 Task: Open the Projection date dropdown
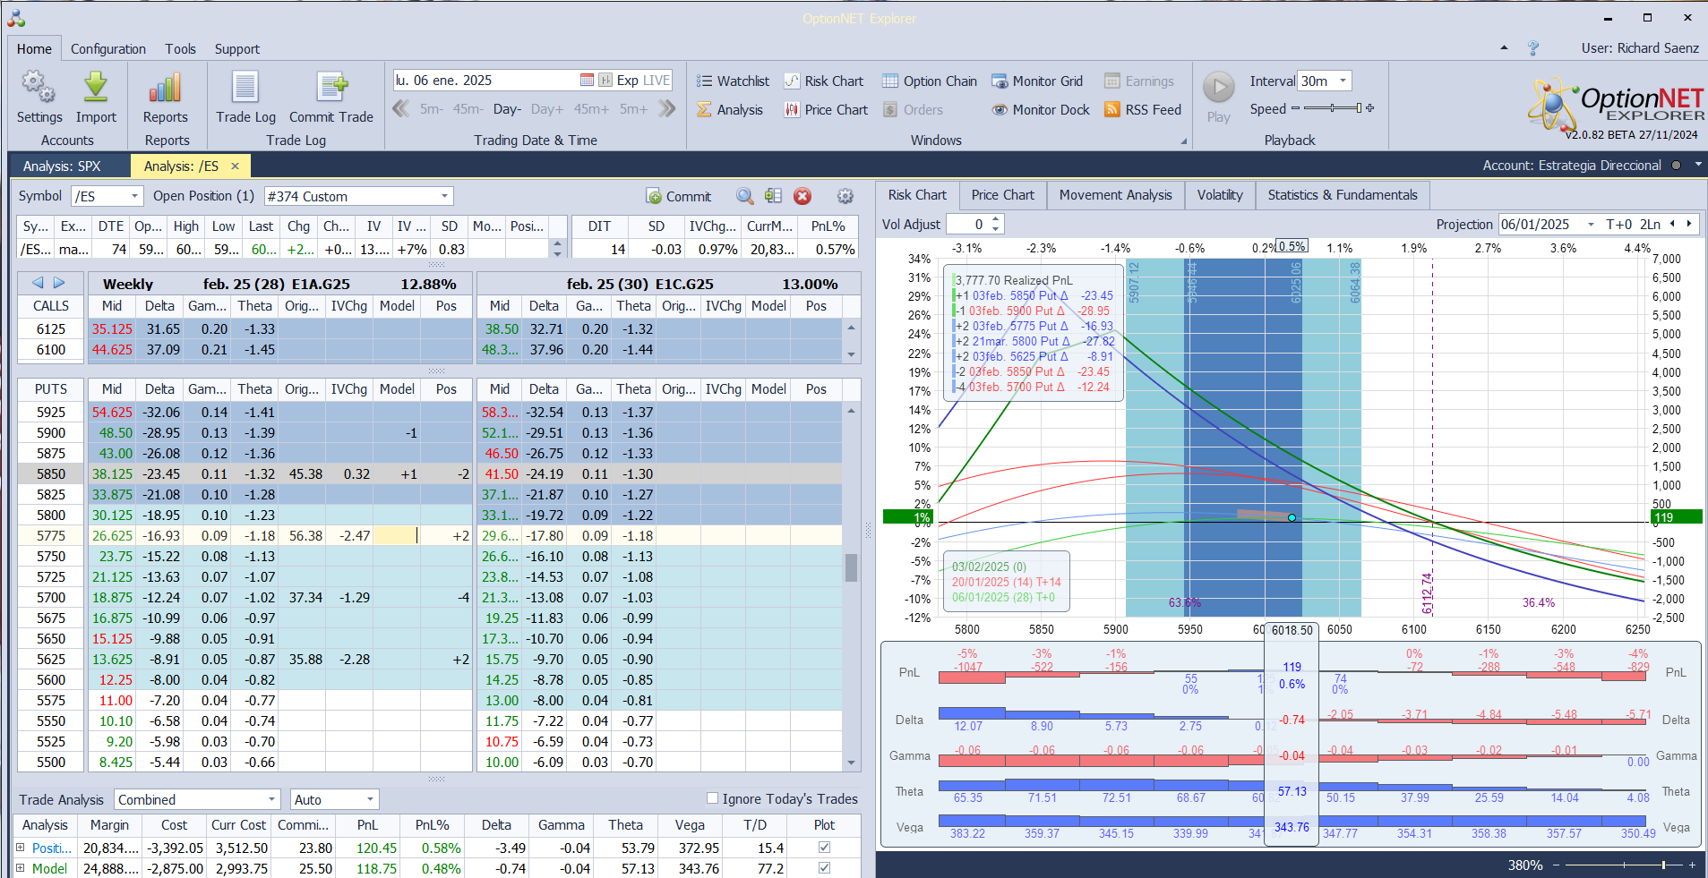[x=1591, y=225]
